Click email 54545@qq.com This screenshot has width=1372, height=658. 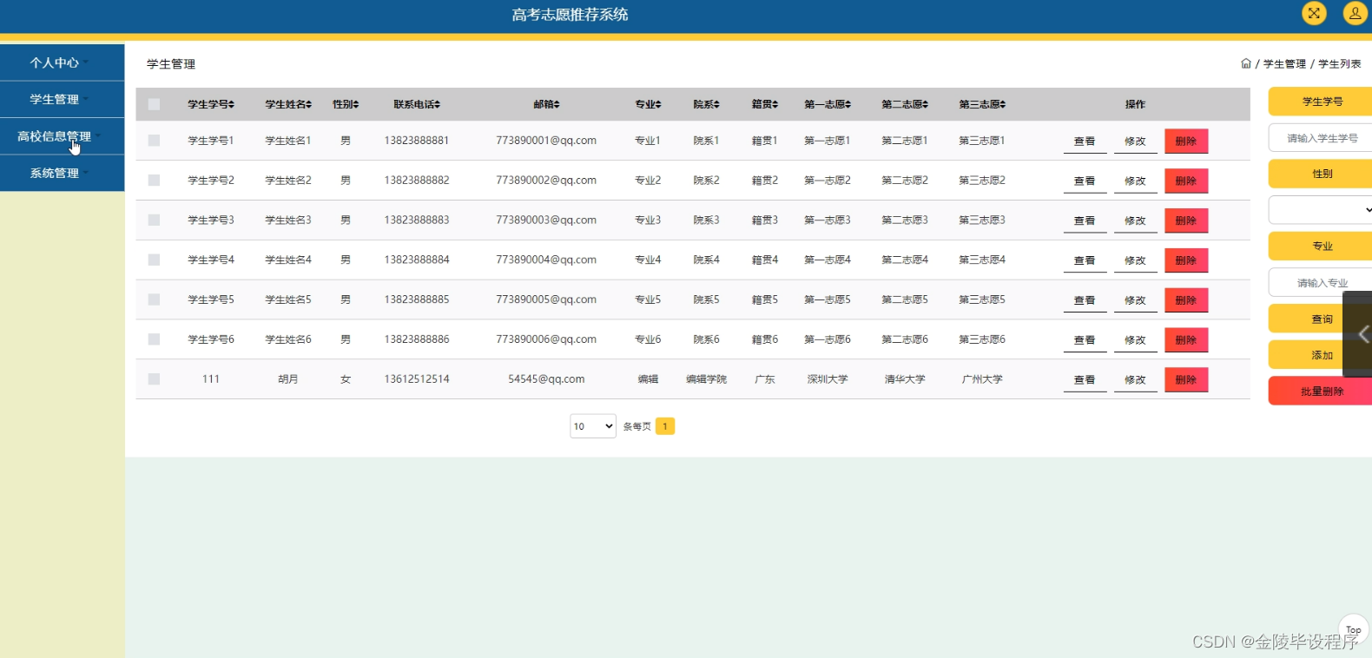pos(546,379)
